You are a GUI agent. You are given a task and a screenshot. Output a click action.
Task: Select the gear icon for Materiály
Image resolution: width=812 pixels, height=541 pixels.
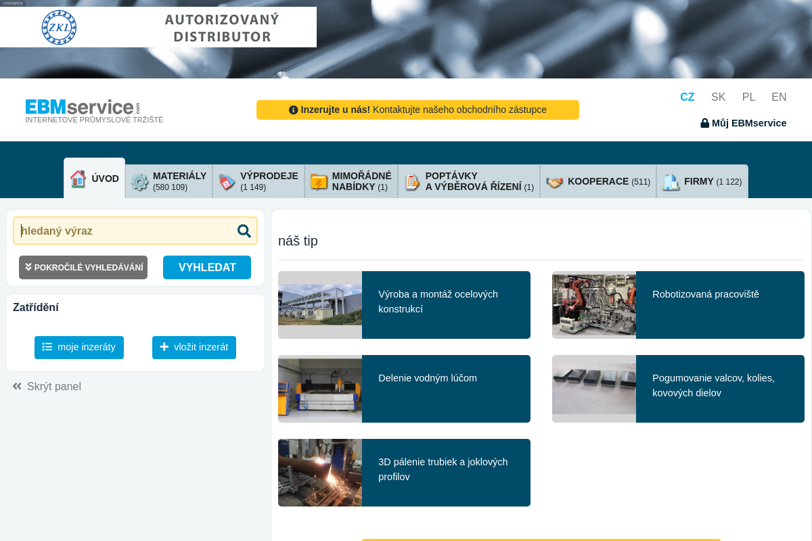click(x=139, y=182)
